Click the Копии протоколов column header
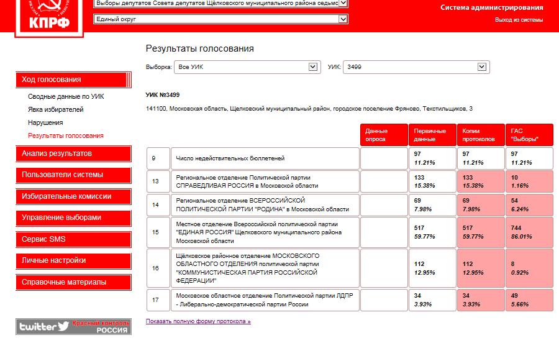Screen dimensions: 559x348 [x=481, y=135]
